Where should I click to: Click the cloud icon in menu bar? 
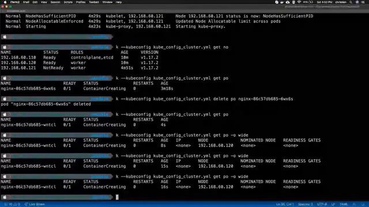(x=288, y=2)
